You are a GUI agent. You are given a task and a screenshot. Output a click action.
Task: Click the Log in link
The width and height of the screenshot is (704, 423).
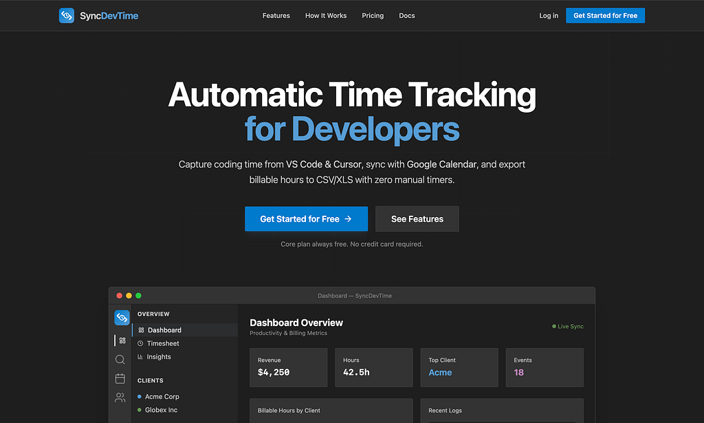[x=549, y=16]
